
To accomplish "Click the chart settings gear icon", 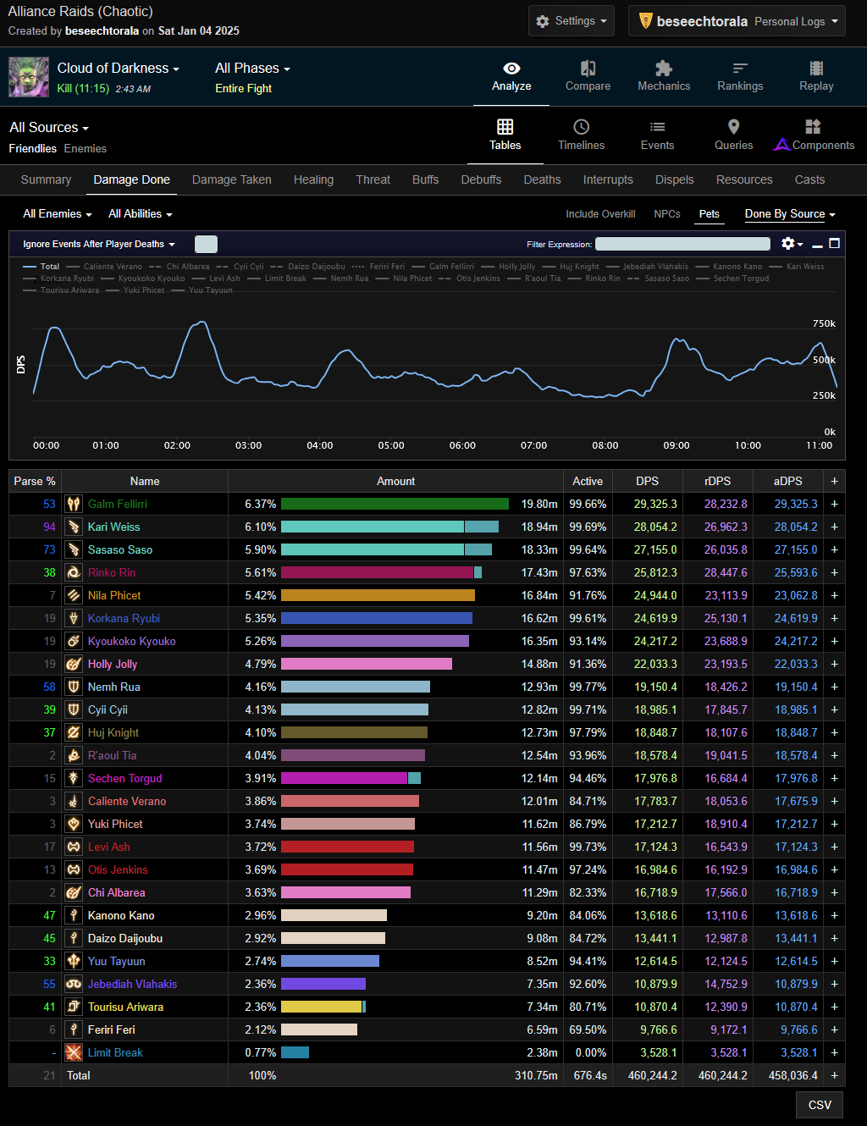I will pyautogui.click(x=788, y=244).
